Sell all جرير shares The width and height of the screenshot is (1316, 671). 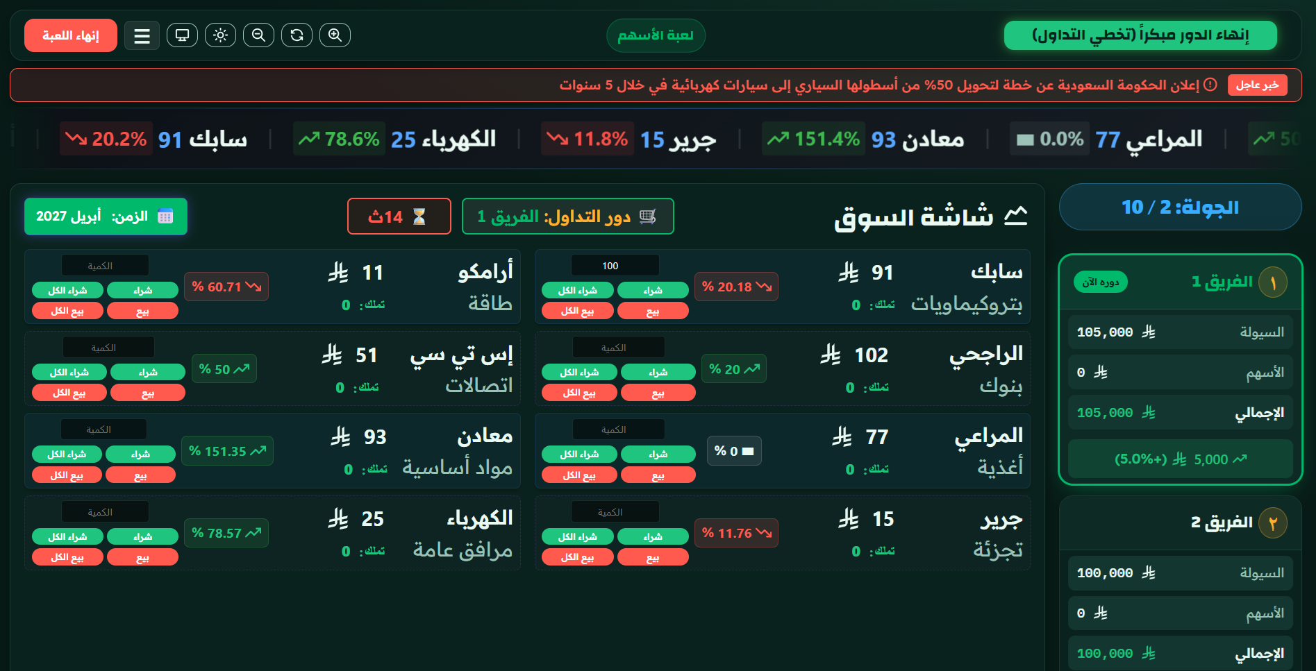click(x=577, y=557)
